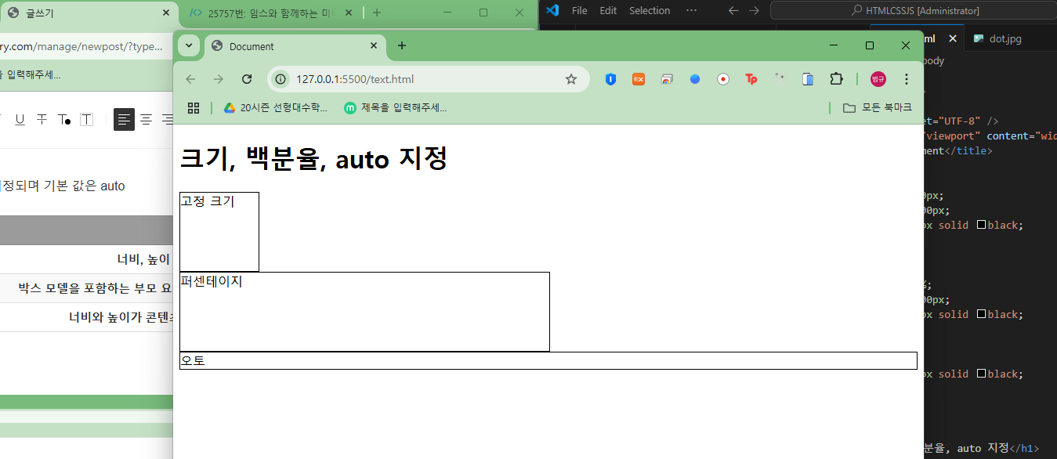Open VS Code Edit menu
The image size is (1057, 459).
coord(608,10)
